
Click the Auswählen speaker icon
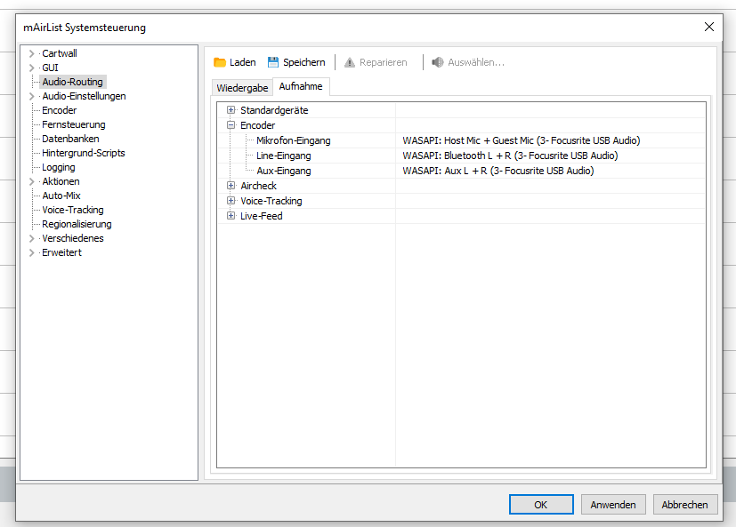(x=438, y=63)
